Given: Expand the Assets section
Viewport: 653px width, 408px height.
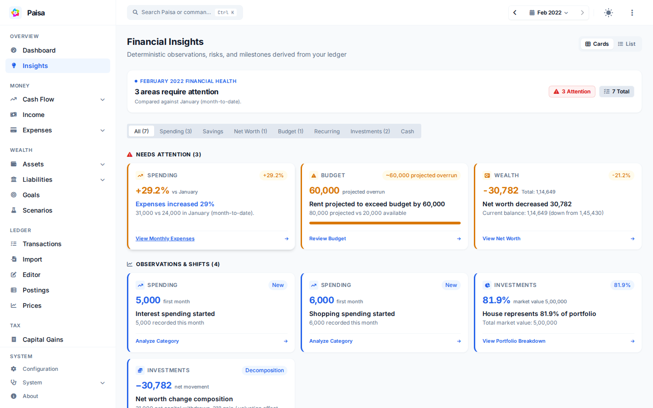Looking at the screenshot, I should [102, 164].
